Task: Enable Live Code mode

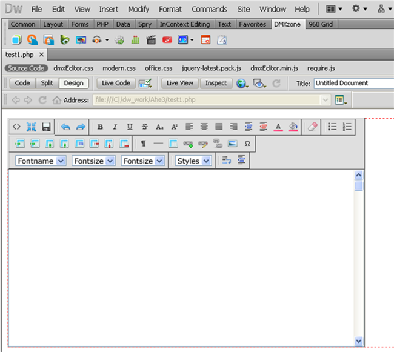Action: click(x=116, y=83)
